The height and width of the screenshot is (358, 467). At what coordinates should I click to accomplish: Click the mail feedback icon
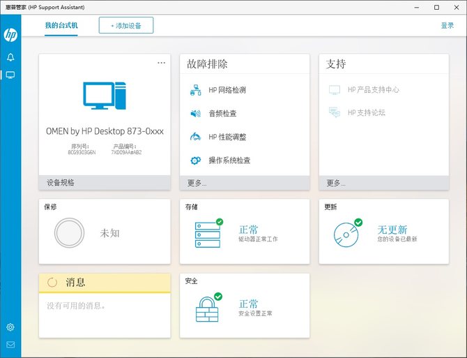click(x=10, y=345)
